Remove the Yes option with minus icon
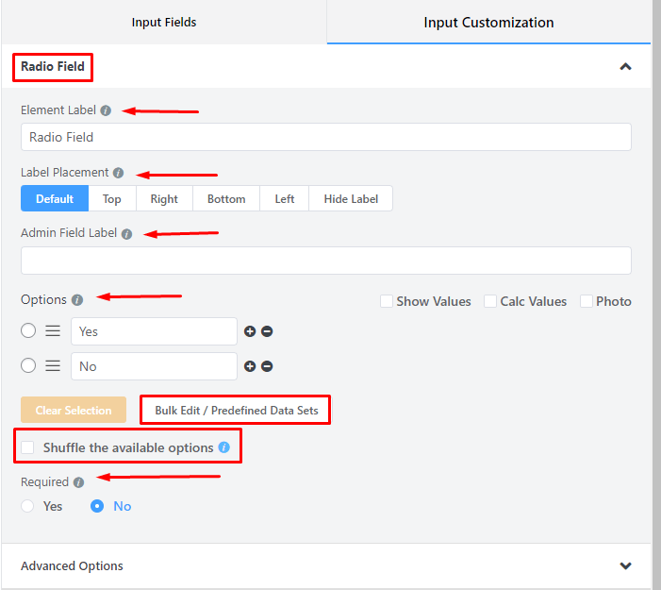Image resolution: width=661 pixels, height=590 pixels. (x=267, y=331)
